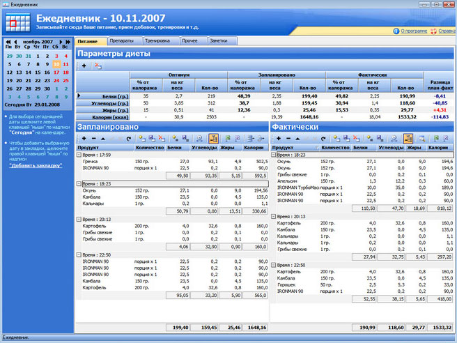Switch to the Препараты tab
457x343 pixels.
[x=122, y=41]
